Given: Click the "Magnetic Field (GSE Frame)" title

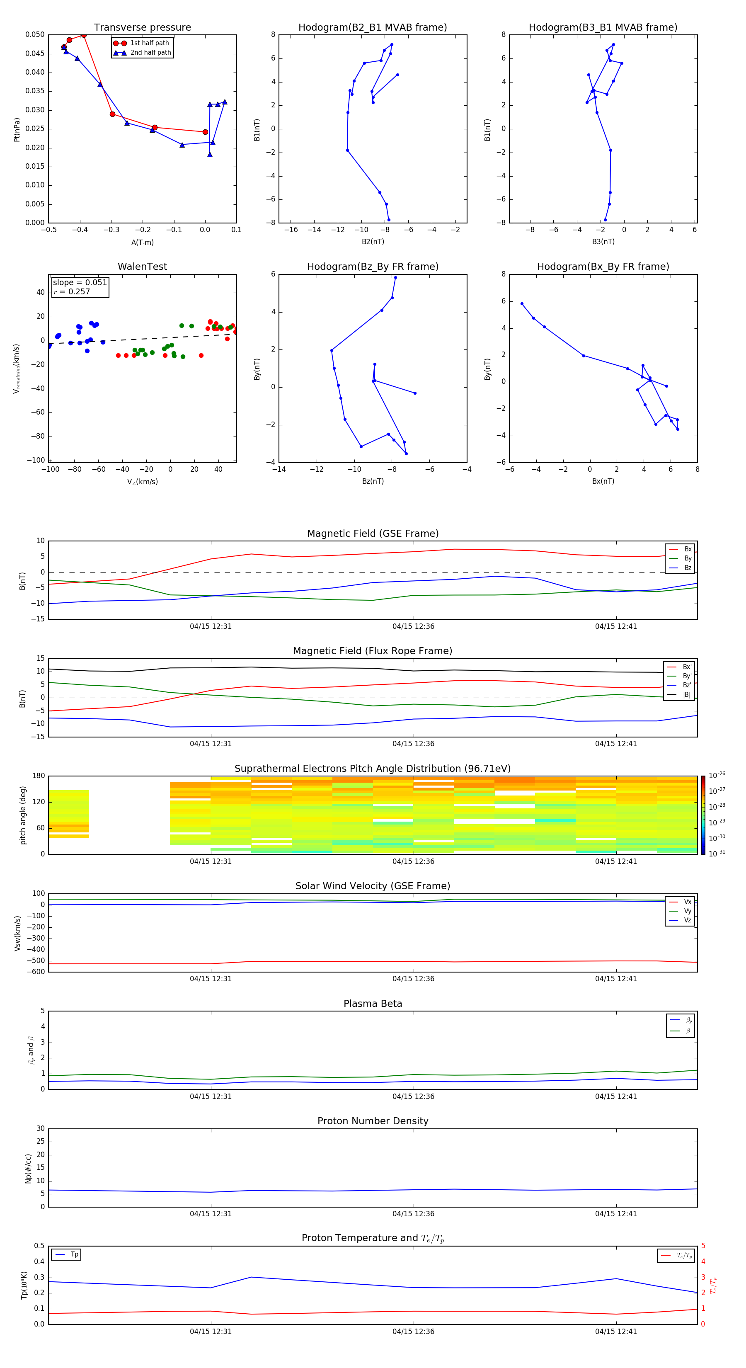Looking at the screenshot, I should click(373, 534).
